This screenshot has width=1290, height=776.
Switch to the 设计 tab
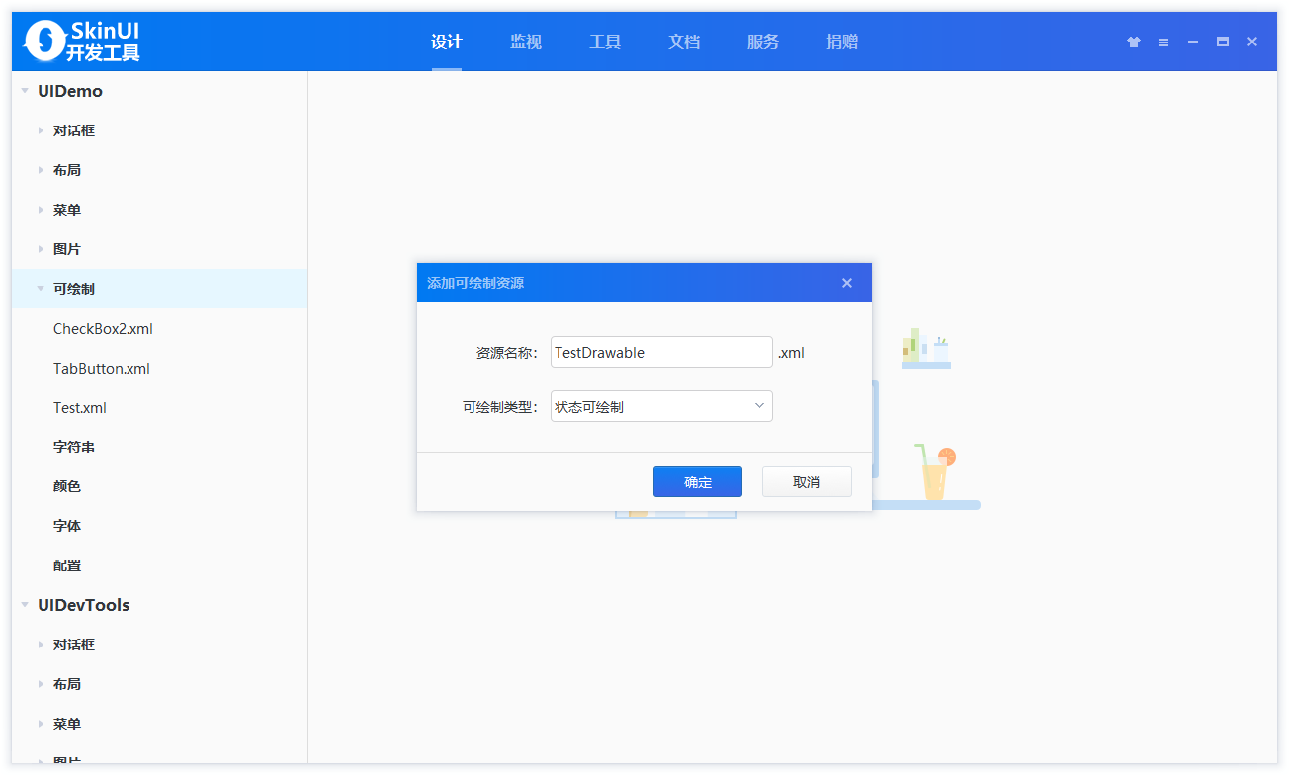tap(447, 42)
